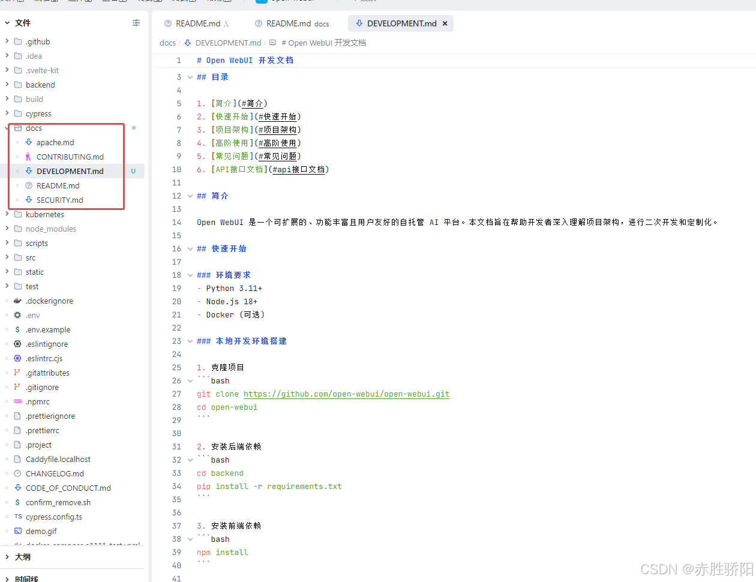Click the cypress.config.ts TS icon
Viewport: 756px width, 582px height.
point(18,517)
